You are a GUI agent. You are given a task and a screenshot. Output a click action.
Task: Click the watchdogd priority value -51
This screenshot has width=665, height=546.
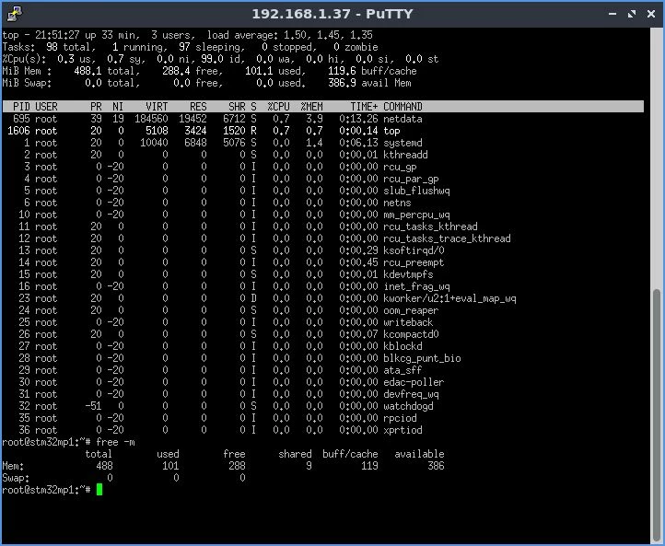click(93, 406)
